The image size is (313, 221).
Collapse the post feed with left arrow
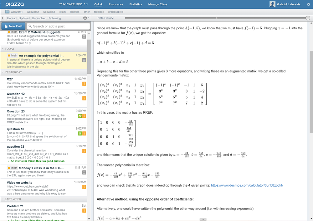tap(3, 18)
